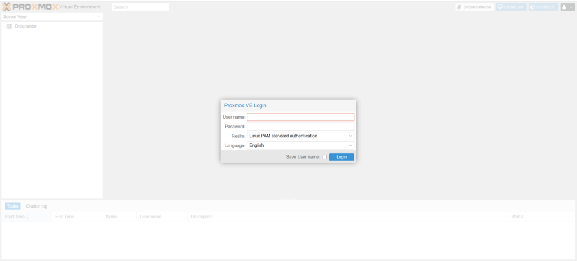
Task: Click the monitor icon on Create VM
Action: pos(500,7)
